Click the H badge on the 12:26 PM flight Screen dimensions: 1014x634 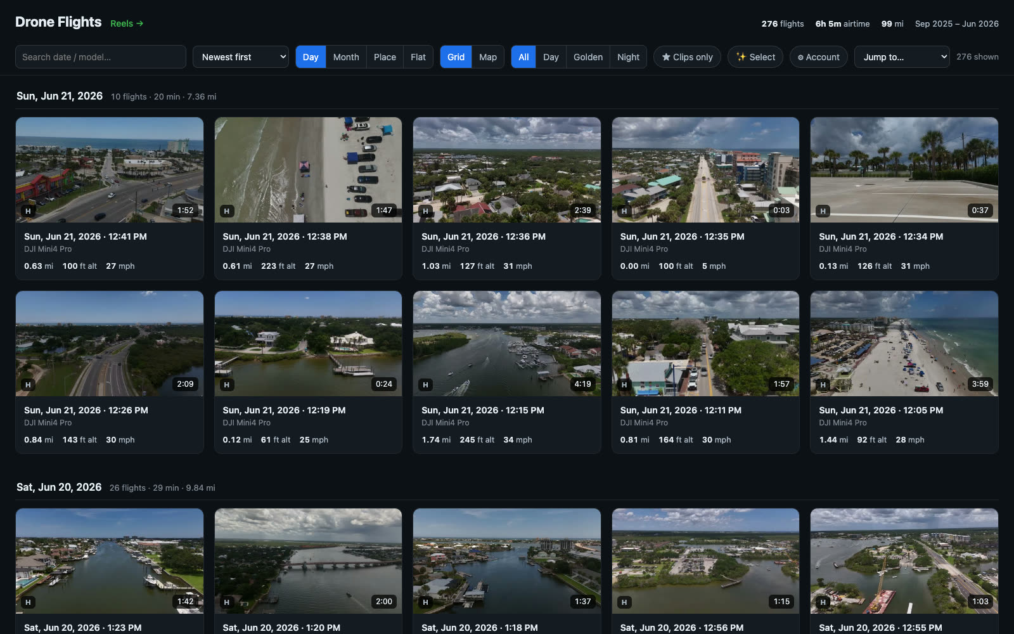coord(28,385)
